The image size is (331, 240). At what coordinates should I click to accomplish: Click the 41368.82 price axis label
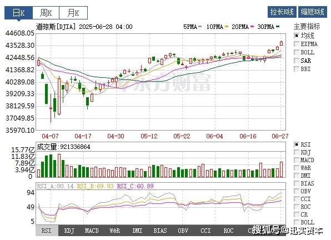[x=20, y=69]
